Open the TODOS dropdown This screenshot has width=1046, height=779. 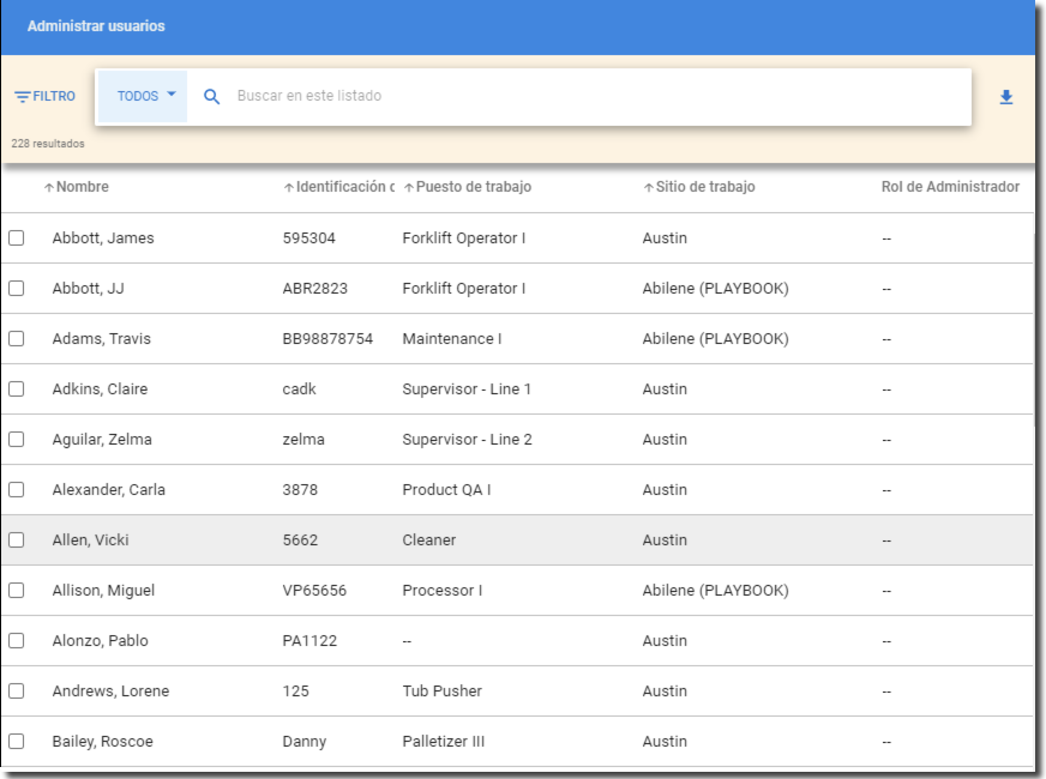(145, 96)
